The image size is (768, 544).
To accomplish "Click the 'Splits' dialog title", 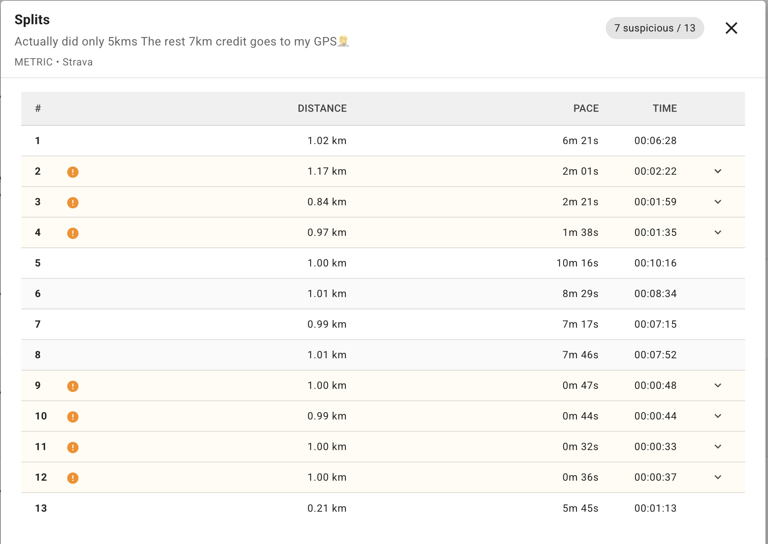I will coord(32,20).
